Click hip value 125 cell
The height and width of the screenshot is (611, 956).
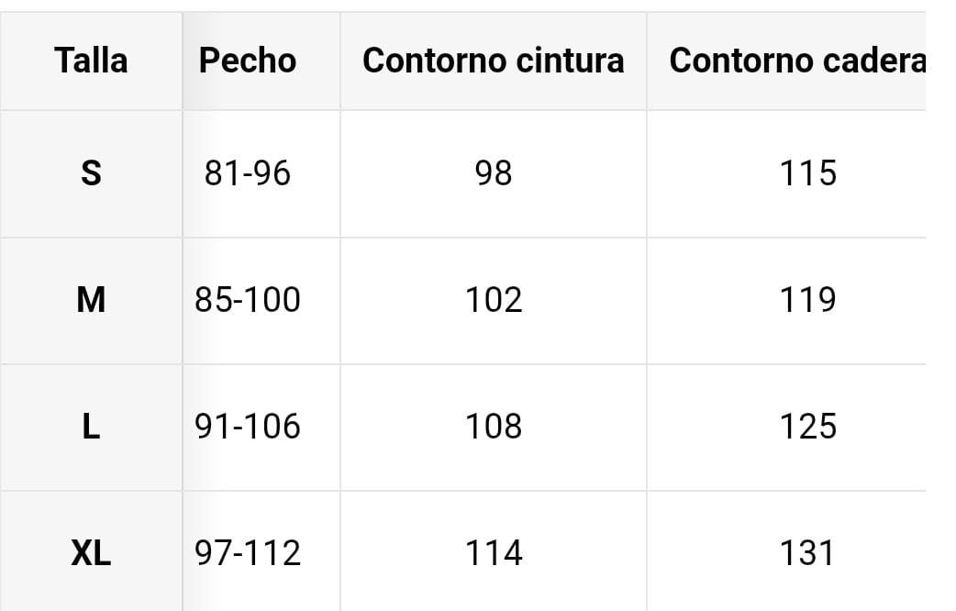point(807,427)
